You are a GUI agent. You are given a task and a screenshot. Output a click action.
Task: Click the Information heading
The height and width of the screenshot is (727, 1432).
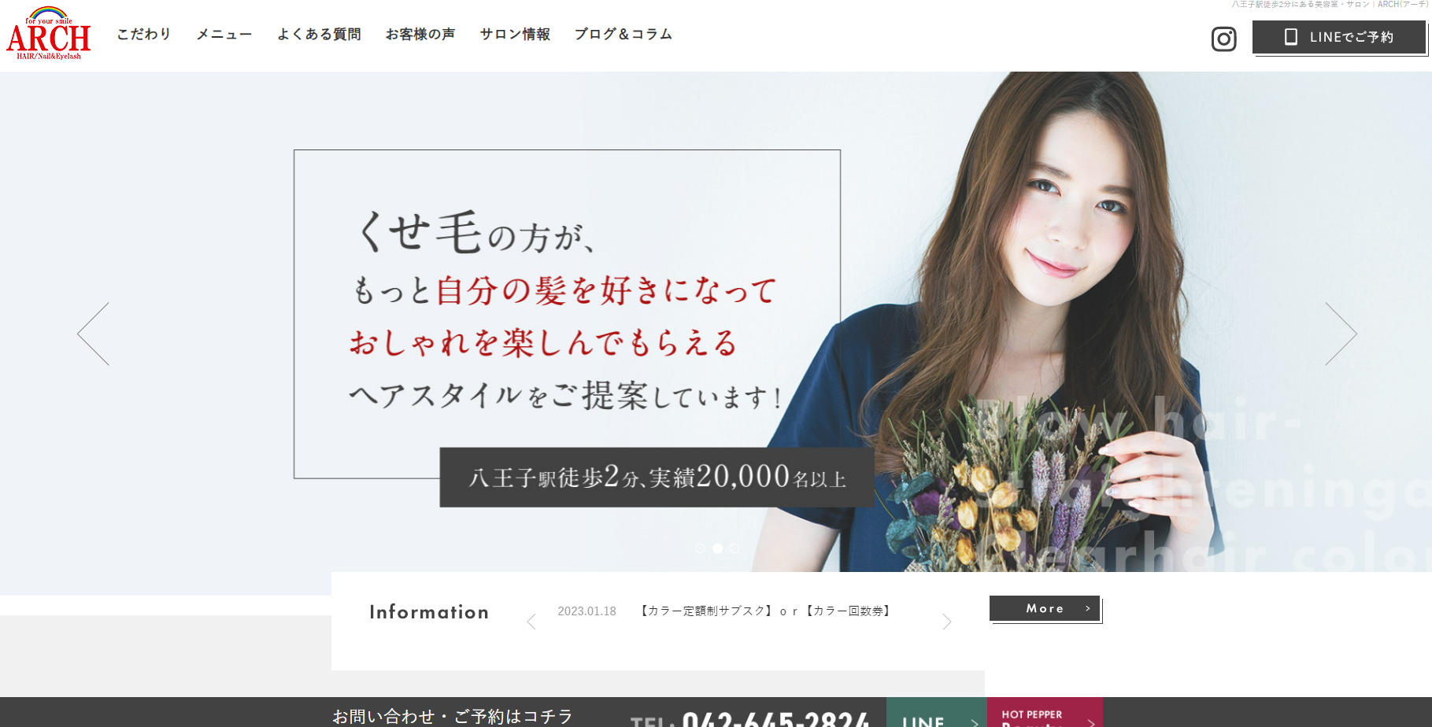pyautogui.click(x=429, y=612)
